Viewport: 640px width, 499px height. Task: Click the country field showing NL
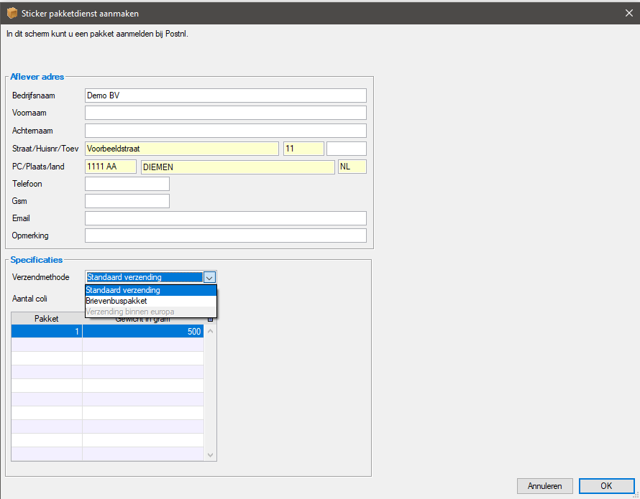[x=352, y=167]
